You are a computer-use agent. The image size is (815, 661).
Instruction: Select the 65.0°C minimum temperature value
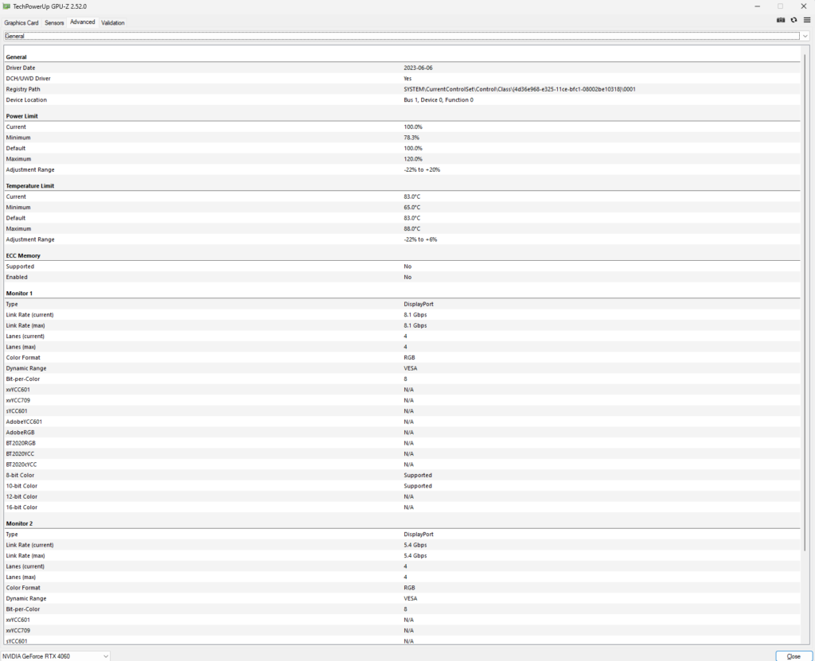[411, 208]
